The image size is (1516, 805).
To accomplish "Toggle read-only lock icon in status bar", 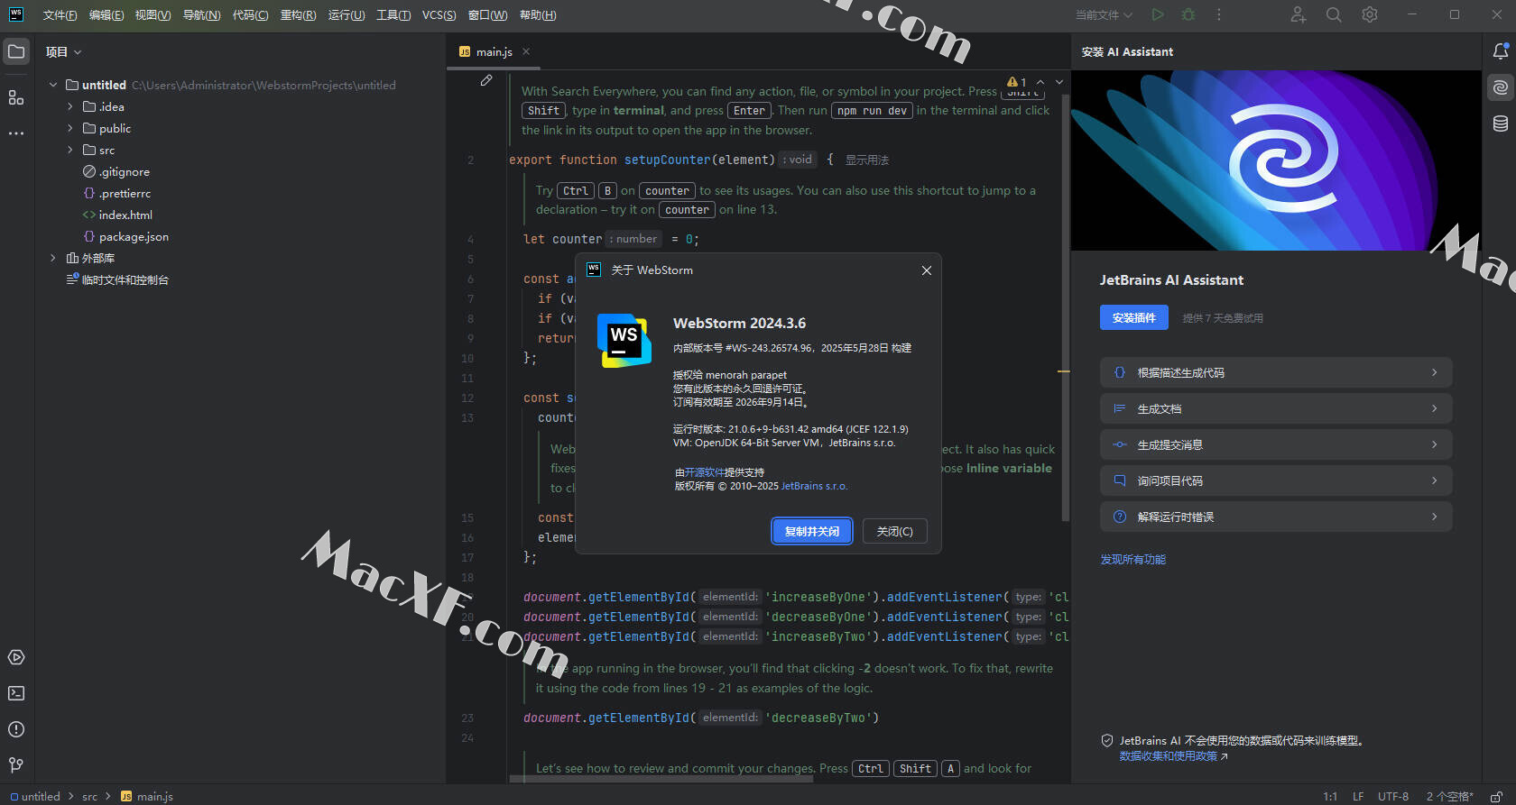I will coord(1496,796).
